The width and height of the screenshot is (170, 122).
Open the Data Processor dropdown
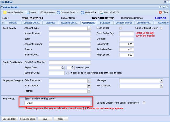tap(89, 80)
